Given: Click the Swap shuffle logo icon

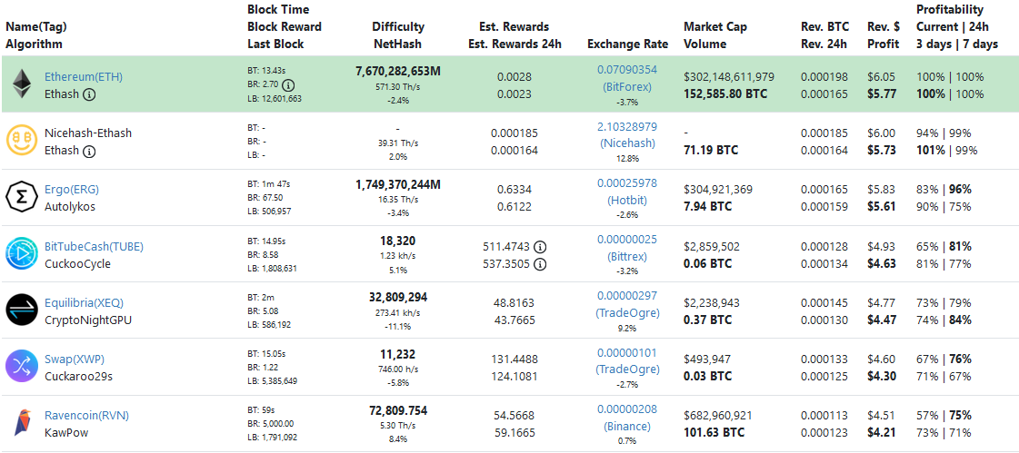Looking at the screenshot, I should tap(20, 366).
